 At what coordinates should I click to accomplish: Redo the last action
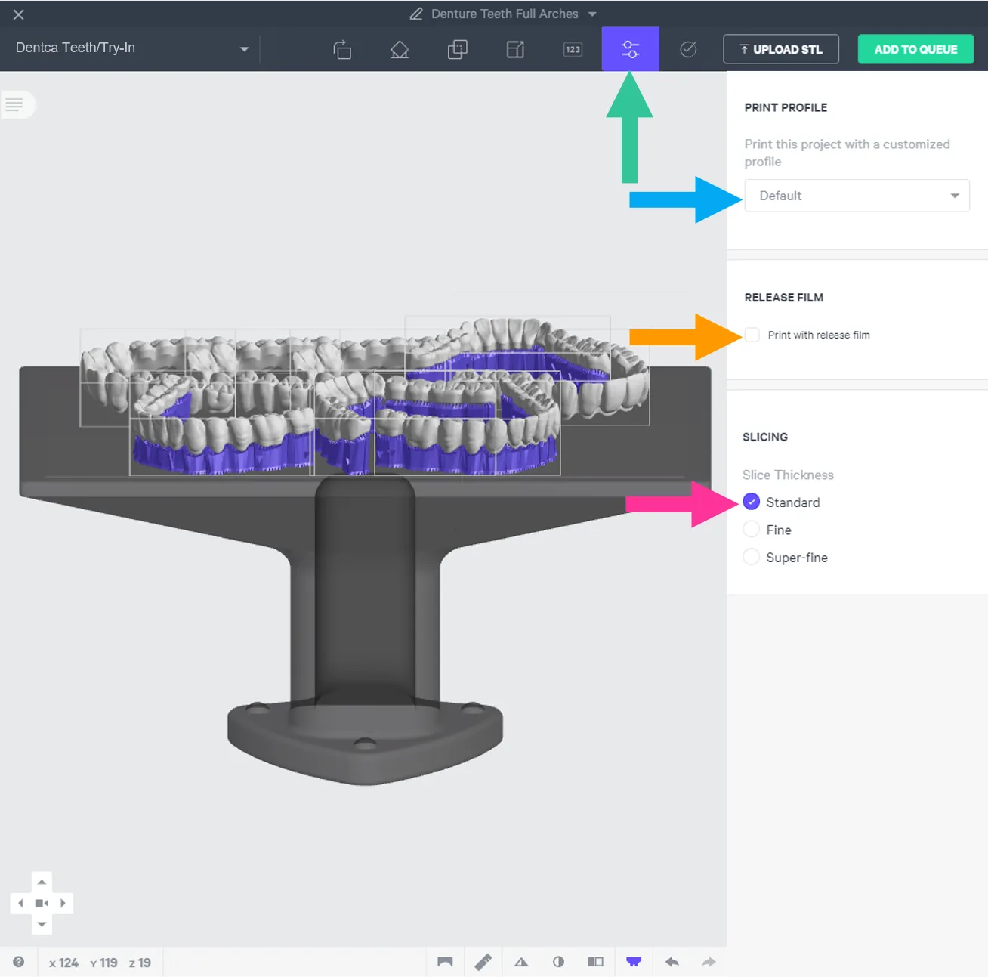709,962
